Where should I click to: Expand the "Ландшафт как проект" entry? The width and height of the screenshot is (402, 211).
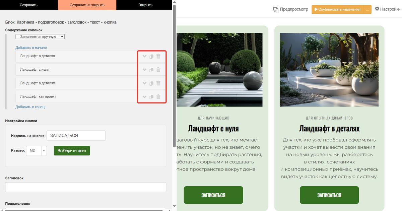click(x=144, y=96)
